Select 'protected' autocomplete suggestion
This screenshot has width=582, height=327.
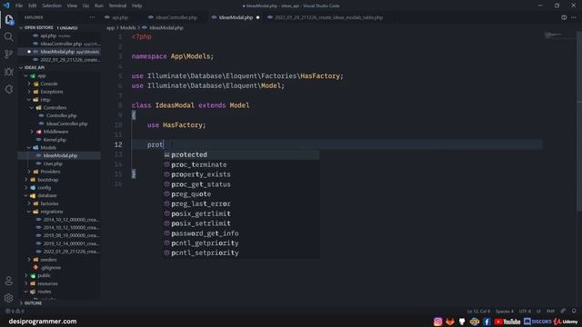pos(240,154)
